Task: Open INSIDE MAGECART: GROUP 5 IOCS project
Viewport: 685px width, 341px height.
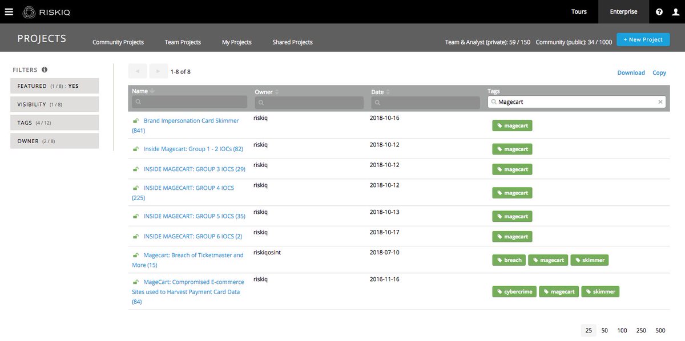Action: [195, 217]
